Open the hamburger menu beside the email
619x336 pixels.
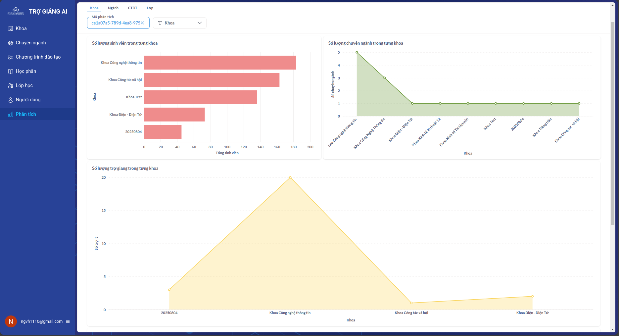tap(68, 321)
